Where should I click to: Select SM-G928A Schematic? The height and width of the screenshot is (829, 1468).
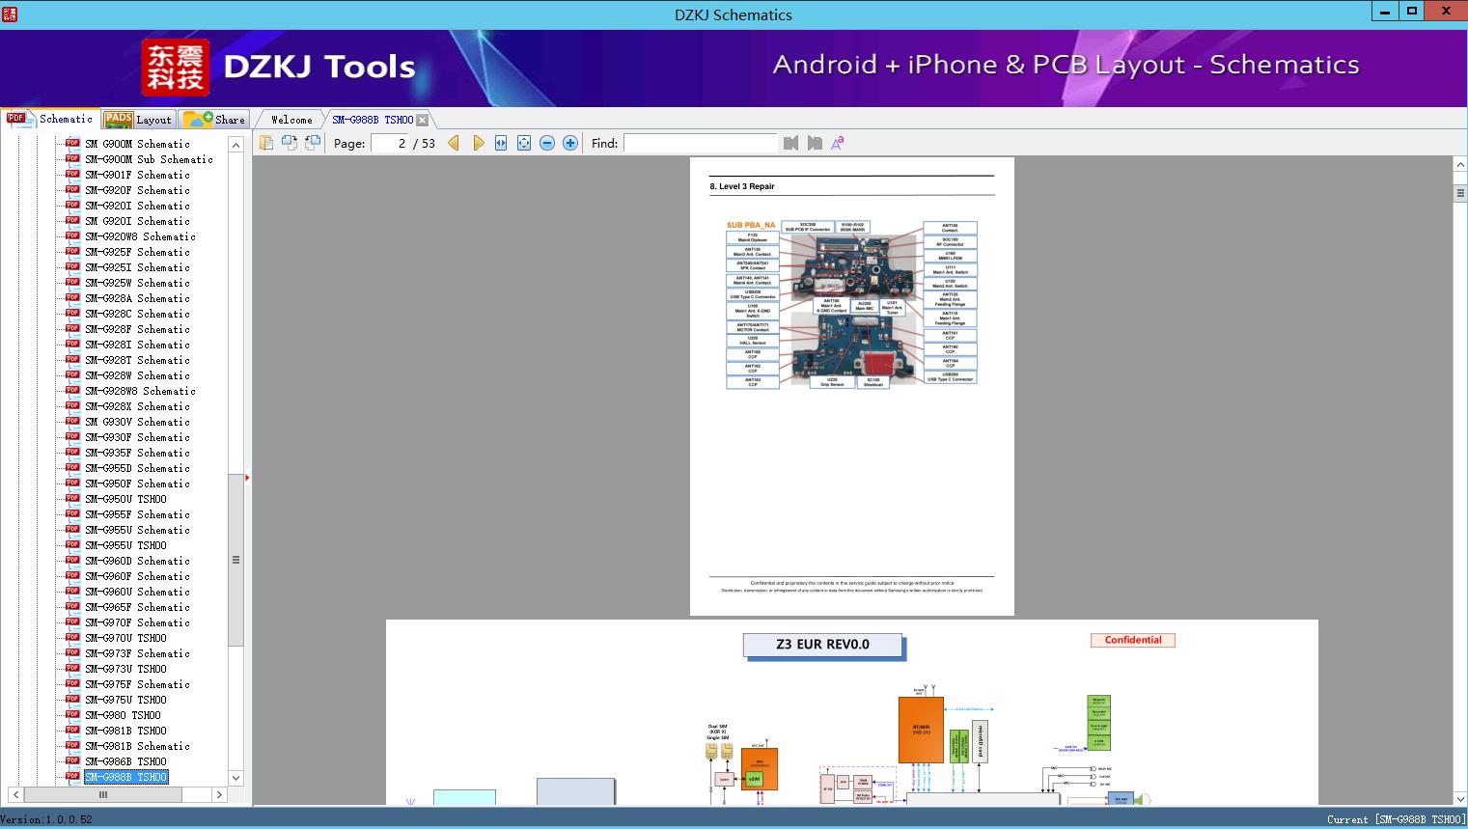pos(137,298)
